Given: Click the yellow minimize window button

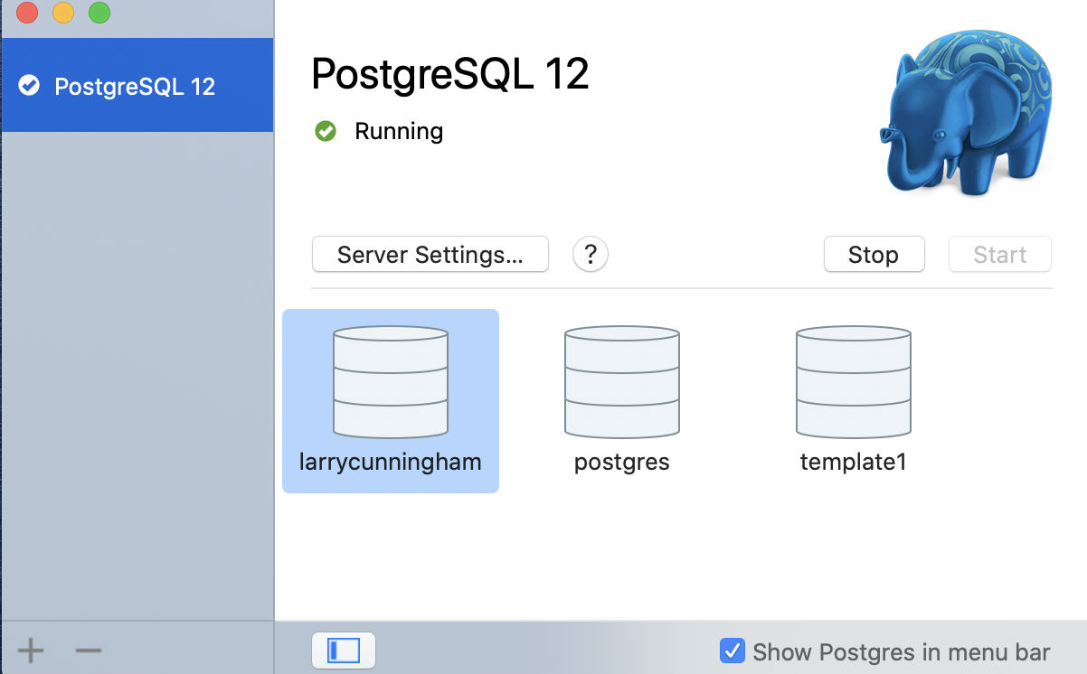Looking at the screenshot, I should [63, 13].
